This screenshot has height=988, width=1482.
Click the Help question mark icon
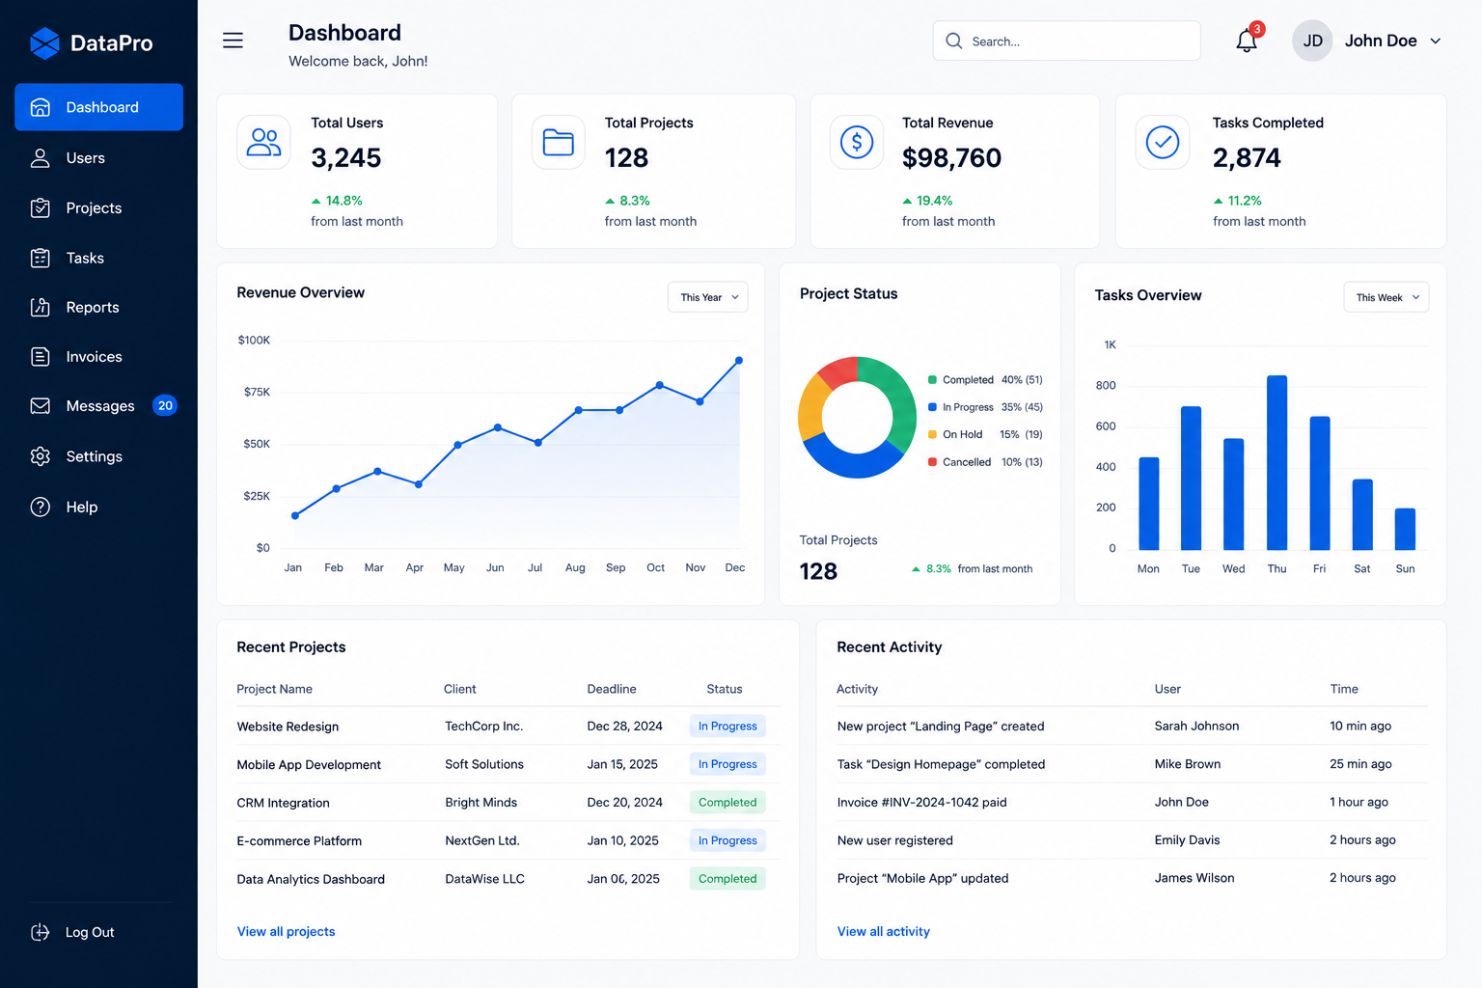click(41, 507)
